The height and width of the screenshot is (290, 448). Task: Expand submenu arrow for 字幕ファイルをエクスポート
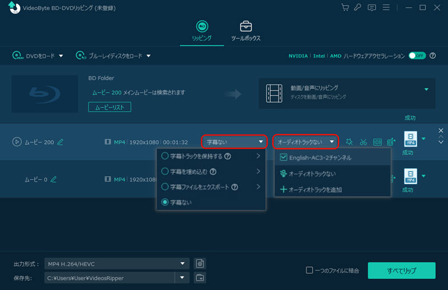pyautogui.click(x=258, y=187)
